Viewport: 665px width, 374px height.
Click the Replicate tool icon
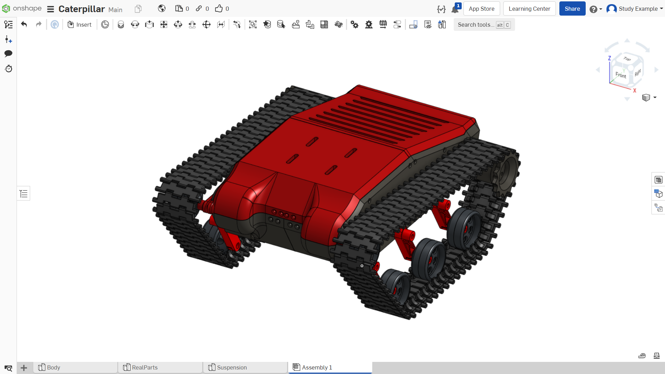[x=296, y=25]
